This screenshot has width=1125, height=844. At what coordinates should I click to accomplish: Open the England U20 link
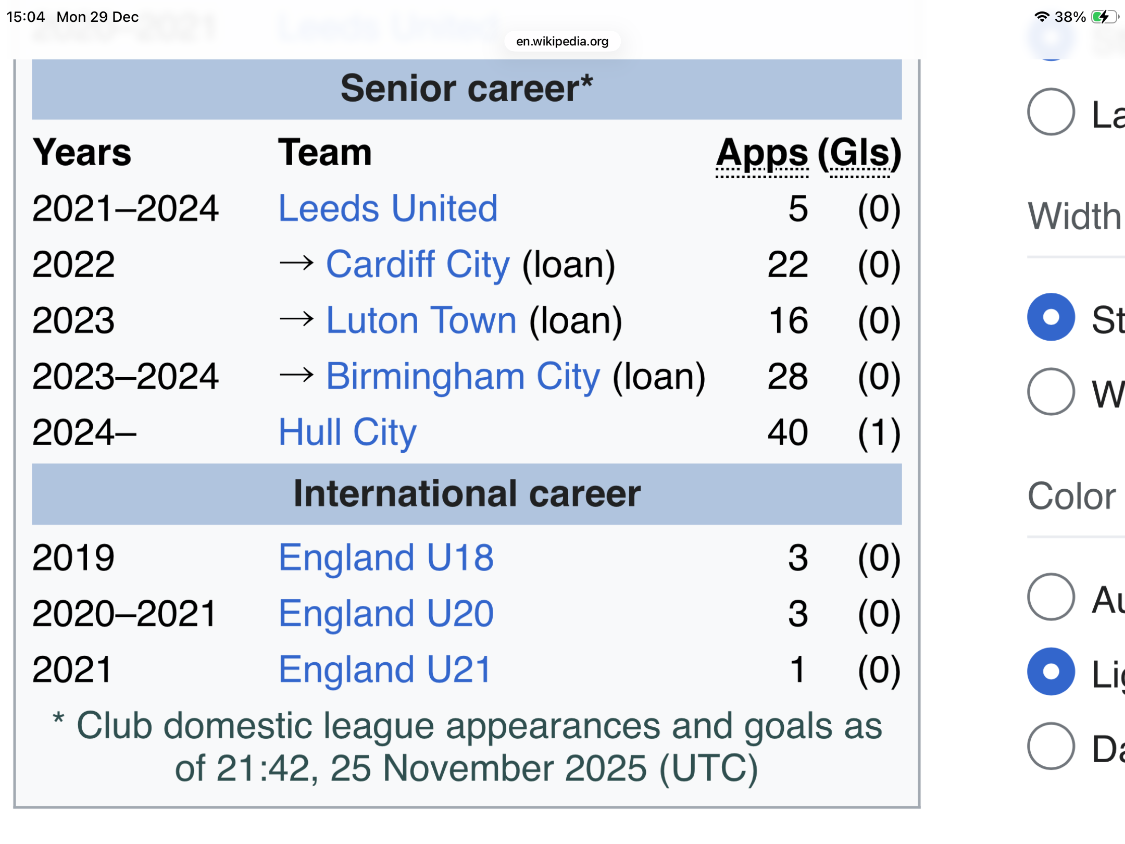(386, 613)
